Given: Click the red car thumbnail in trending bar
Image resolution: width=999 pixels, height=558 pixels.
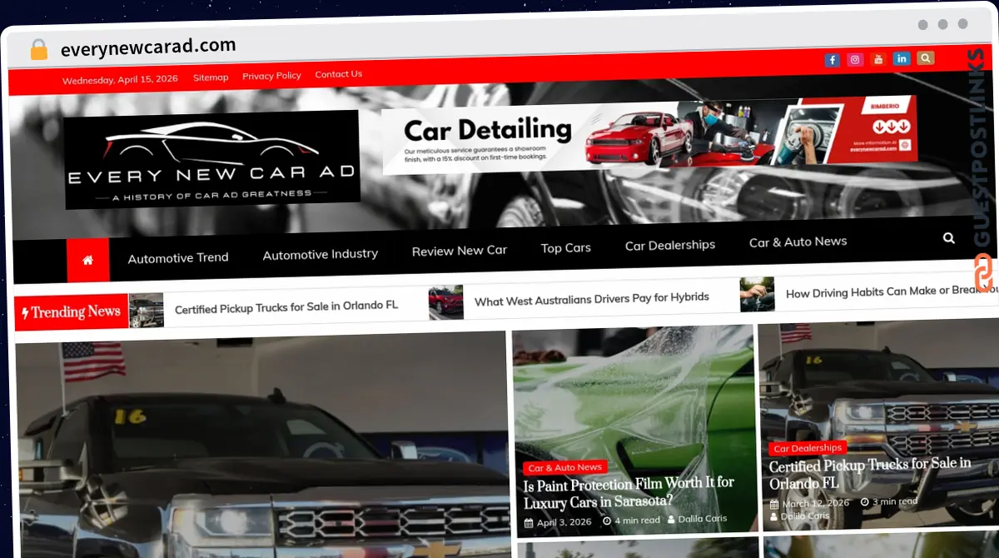Looking at the screenshot, I should 446,302.
